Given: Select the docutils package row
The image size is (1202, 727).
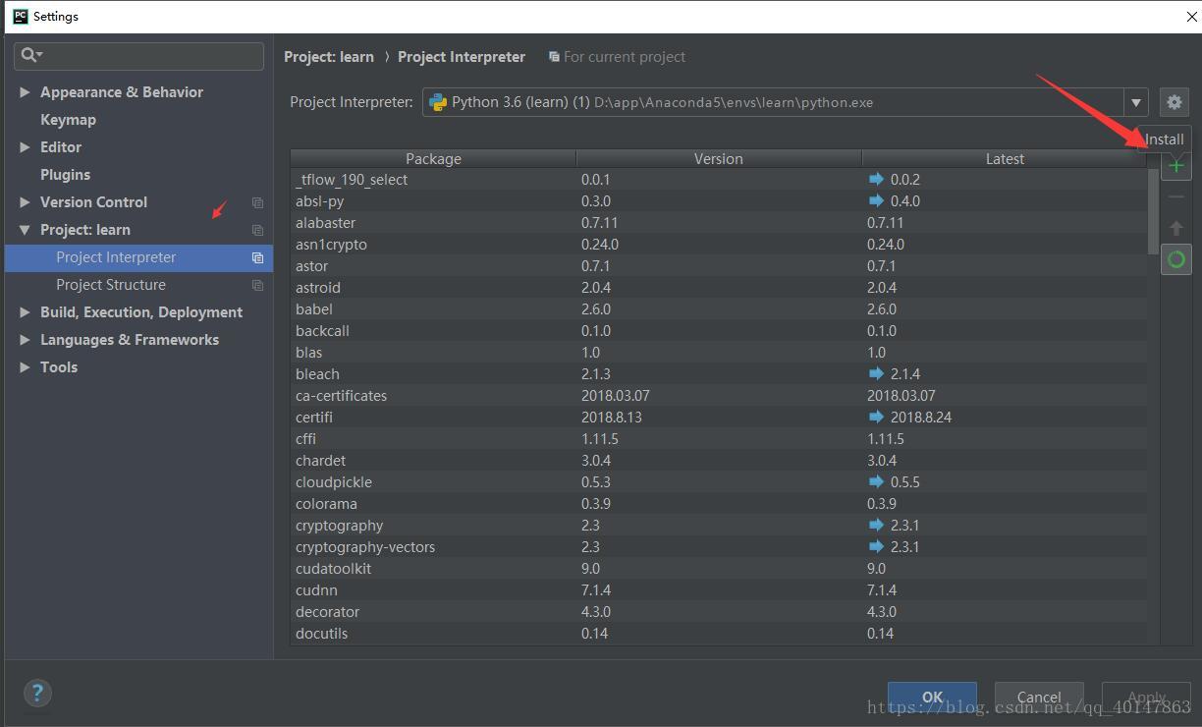Looking at the screenshot, I should pos(719,634).
